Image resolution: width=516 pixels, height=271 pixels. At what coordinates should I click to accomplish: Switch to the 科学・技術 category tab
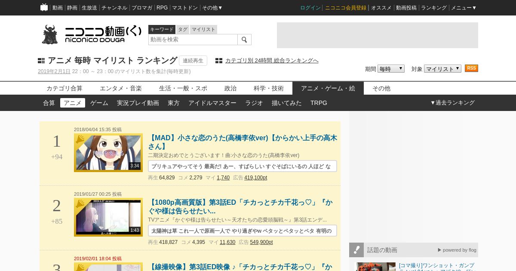[x=269, y=88]
